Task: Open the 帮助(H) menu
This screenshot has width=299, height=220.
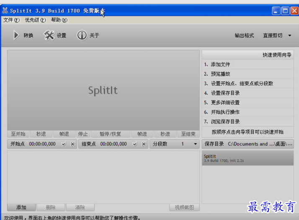Action: click(x=59, y=20)
